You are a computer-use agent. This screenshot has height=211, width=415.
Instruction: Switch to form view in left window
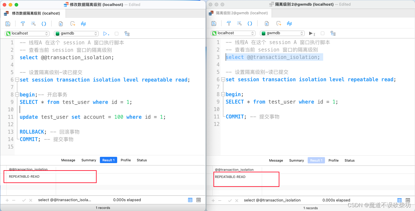click(199, 200)
